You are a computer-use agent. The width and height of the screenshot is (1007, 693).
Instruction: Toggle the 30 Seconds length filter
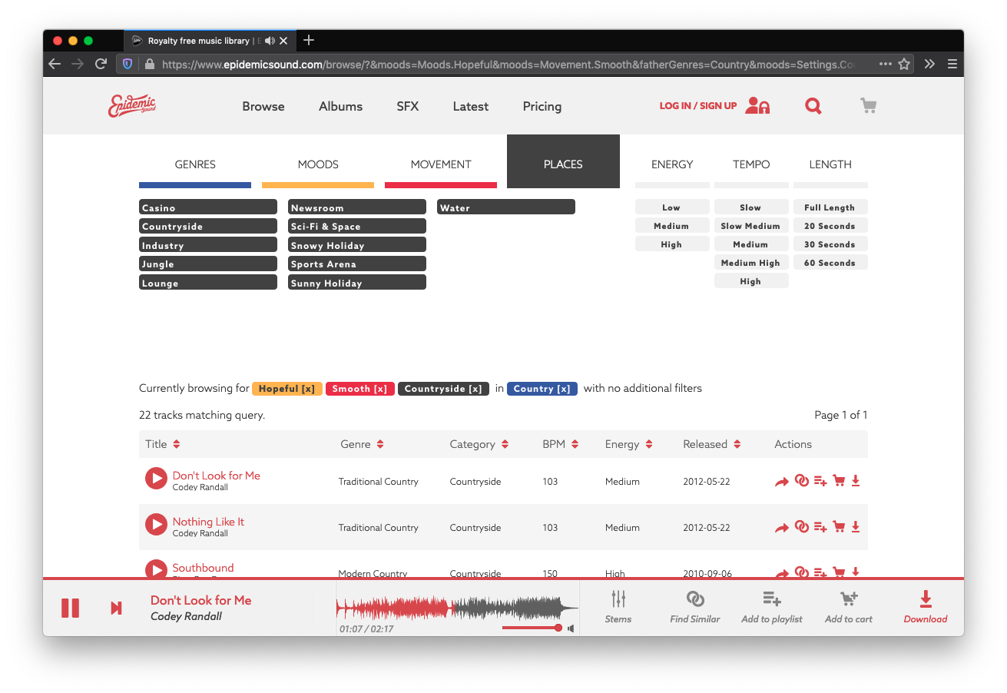[x=830, y=244]
